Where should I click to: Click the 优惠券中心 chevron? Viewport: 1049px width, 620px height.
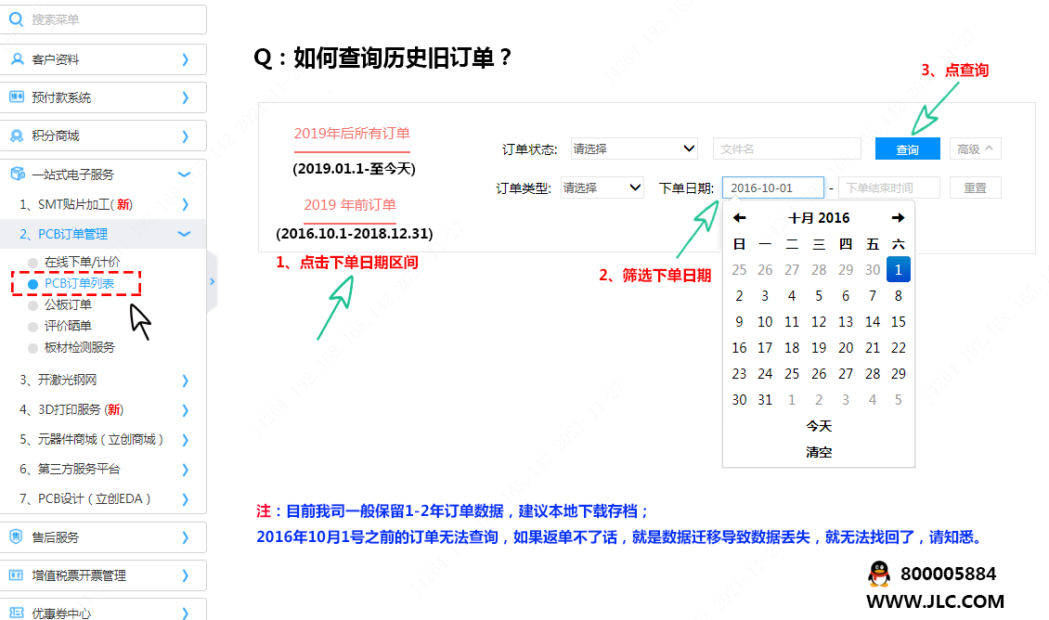[x=186, y=613]
